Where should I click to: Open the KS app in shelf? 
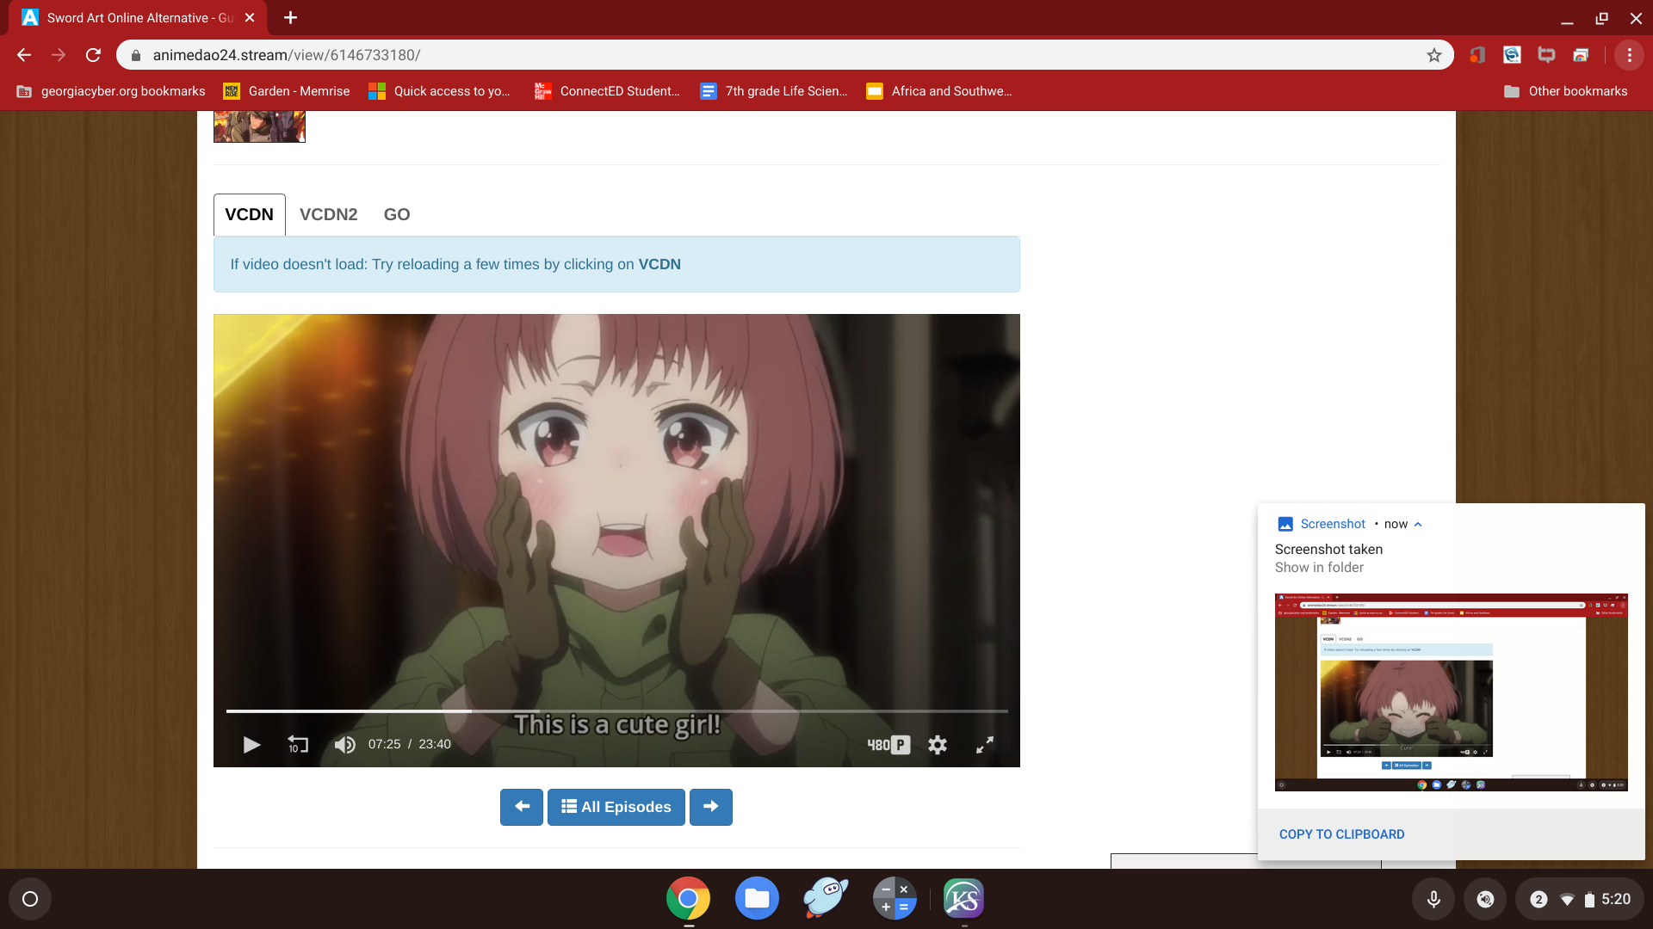[963, 899]
